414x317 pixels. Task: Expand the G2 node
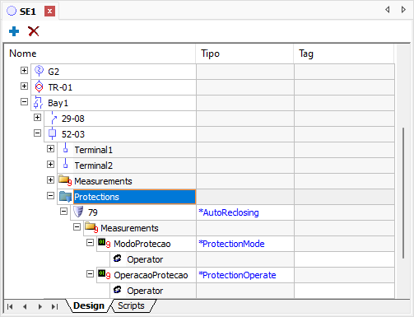tap(24, 71)
